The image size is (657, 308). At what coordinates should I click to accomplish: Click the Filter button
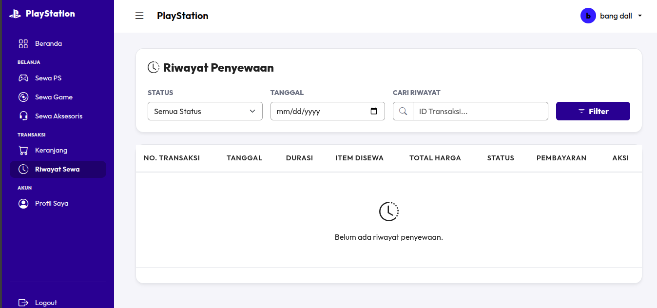(x=593, y=111)
